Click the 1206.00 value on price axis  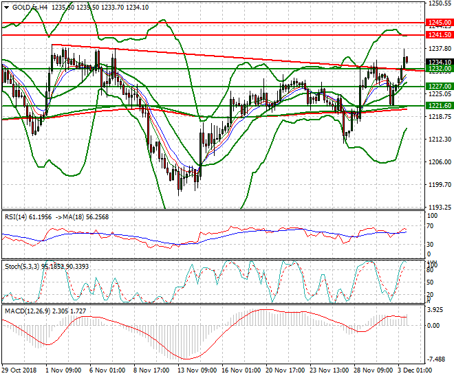[x=437, y=162]
